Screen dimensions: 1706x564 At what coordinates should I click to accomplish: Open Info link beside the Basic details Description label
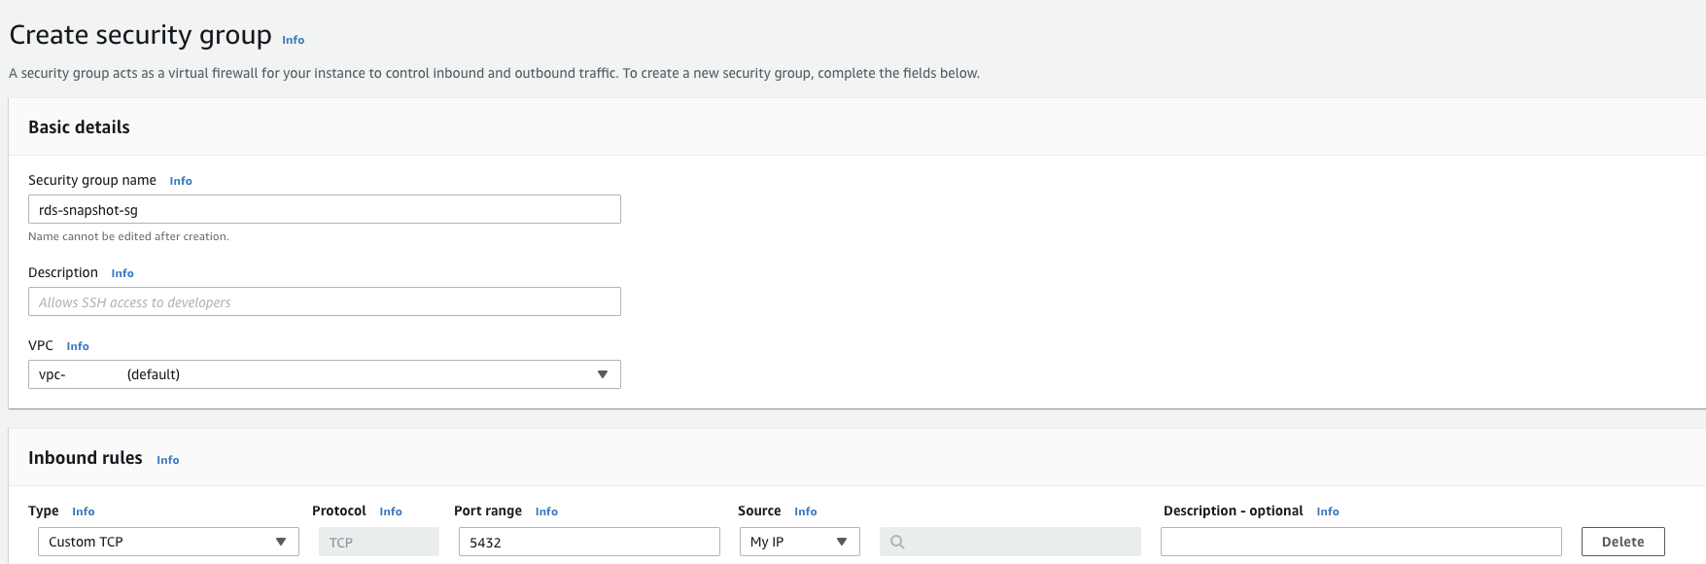pyautogui.click(x=122, y=273)
